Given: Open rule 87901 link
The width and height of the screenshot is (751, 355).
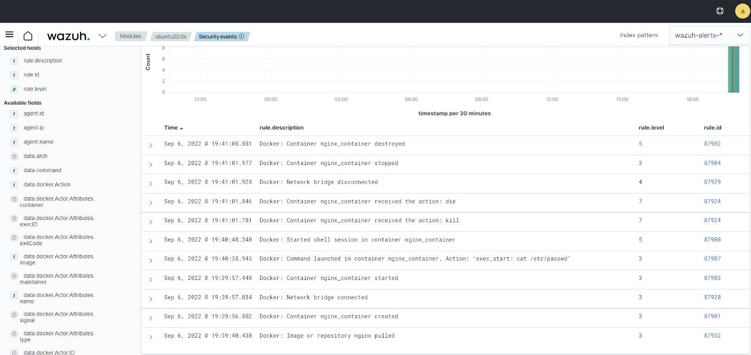Looking at the screenshot, I should 713,317.
